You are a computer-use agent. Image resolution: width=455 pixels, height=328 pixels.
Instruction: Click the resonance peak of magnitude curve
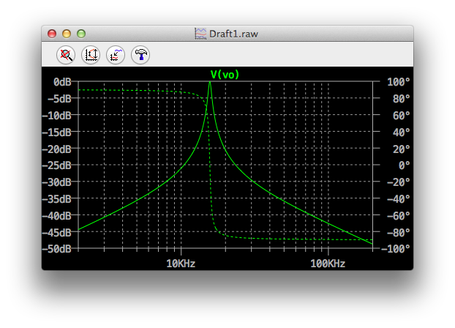point(211,83)
